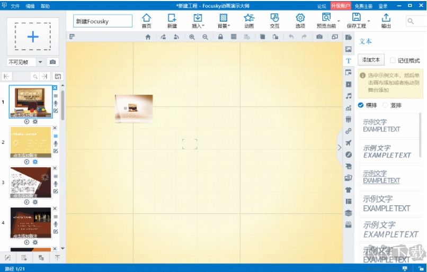Delete slide 4 with its X button

pos(55,208)
